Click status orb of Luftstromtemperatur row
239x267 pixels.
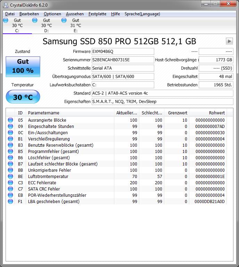(x=10, y=176)
